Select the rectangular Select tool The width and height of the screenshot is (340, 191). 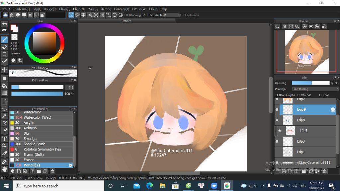click(x=4, y=101)
